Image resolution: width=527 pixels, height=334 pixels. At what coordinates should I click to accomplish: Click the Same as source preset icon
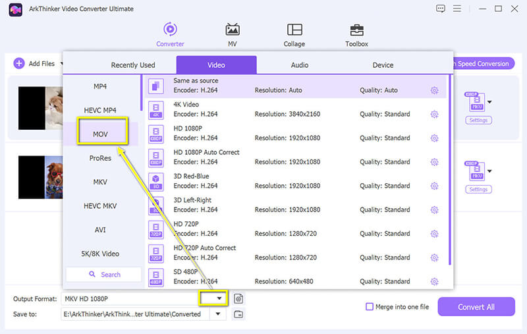tap(156, 86)
